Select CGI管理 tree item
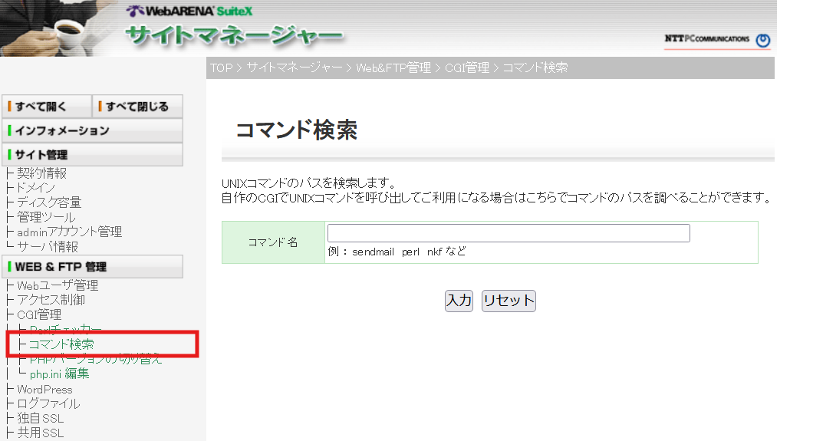The height and width of the screenshot is (441, 813). pos(39,314)
